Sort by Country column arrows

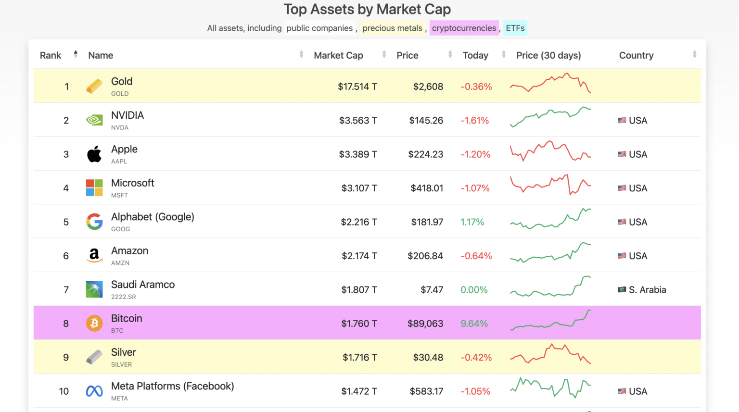tap(694, 54)
